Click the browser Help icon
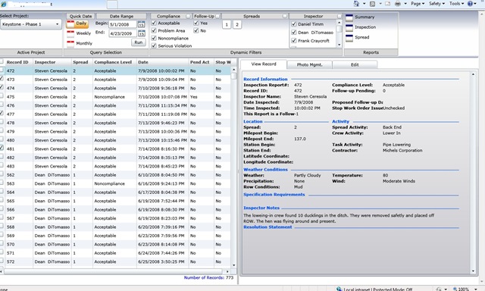485x291 pixels. (470, 4)
